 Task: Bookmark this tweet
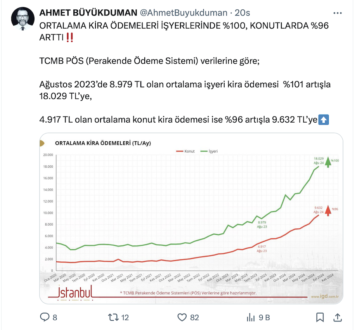coord(320,317)
